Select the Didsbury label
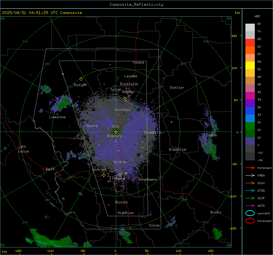 (x=115, y=136)
